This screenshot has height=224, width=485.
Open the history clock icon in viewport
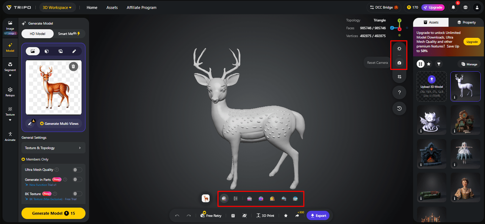(x=399, y=109)
